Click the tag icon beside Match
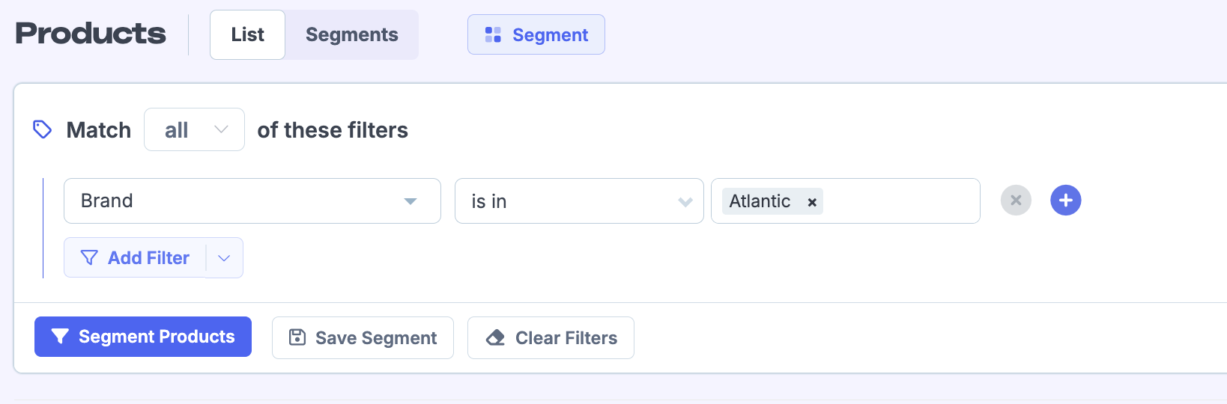The height and width of the screenshot is (404, 1227). [x=42, y=129]
